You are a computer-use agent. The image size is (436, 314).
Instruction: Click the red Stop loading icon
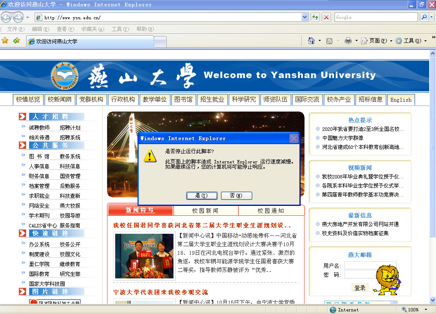pyautogui.click(x=326, y=17)
